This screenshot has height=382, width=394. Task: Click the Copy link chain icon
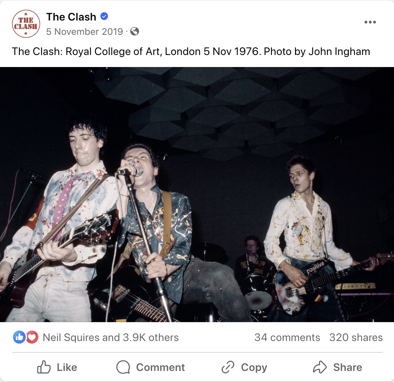click(x=228, y=367)
